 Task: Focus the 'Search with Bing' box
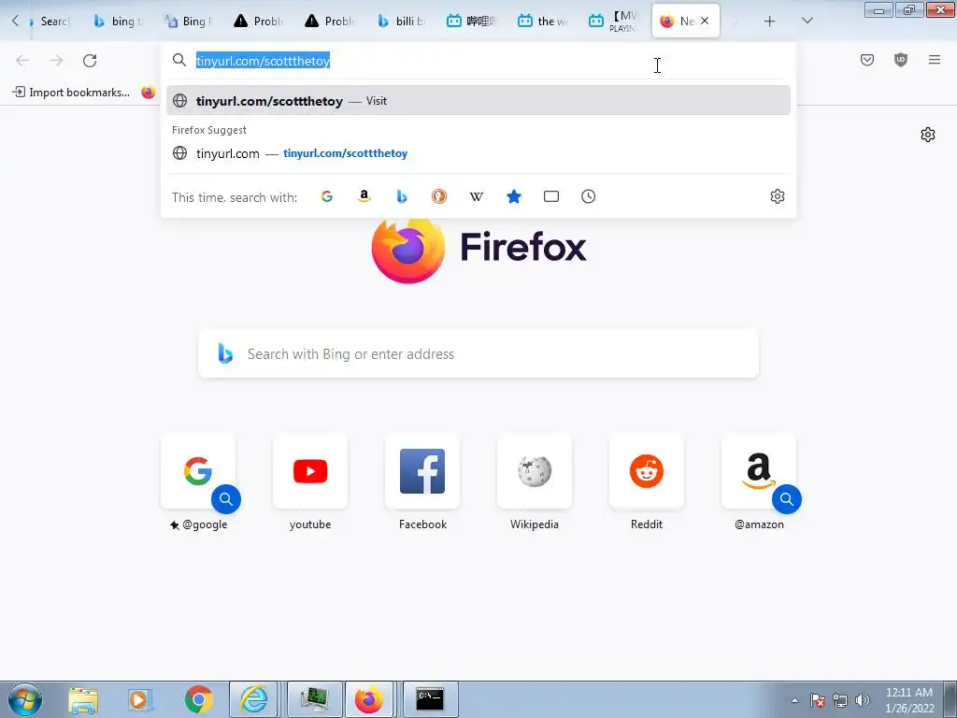click(478, 354)
